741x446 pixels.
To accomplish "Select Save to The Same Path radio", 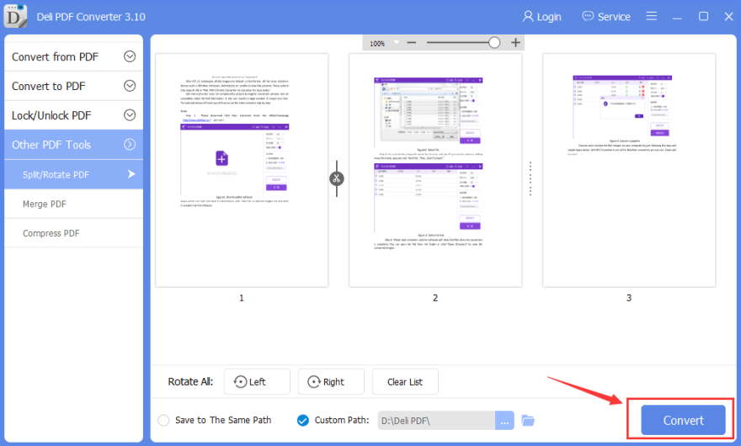I will pyautogui.click(x=163, y=420).
